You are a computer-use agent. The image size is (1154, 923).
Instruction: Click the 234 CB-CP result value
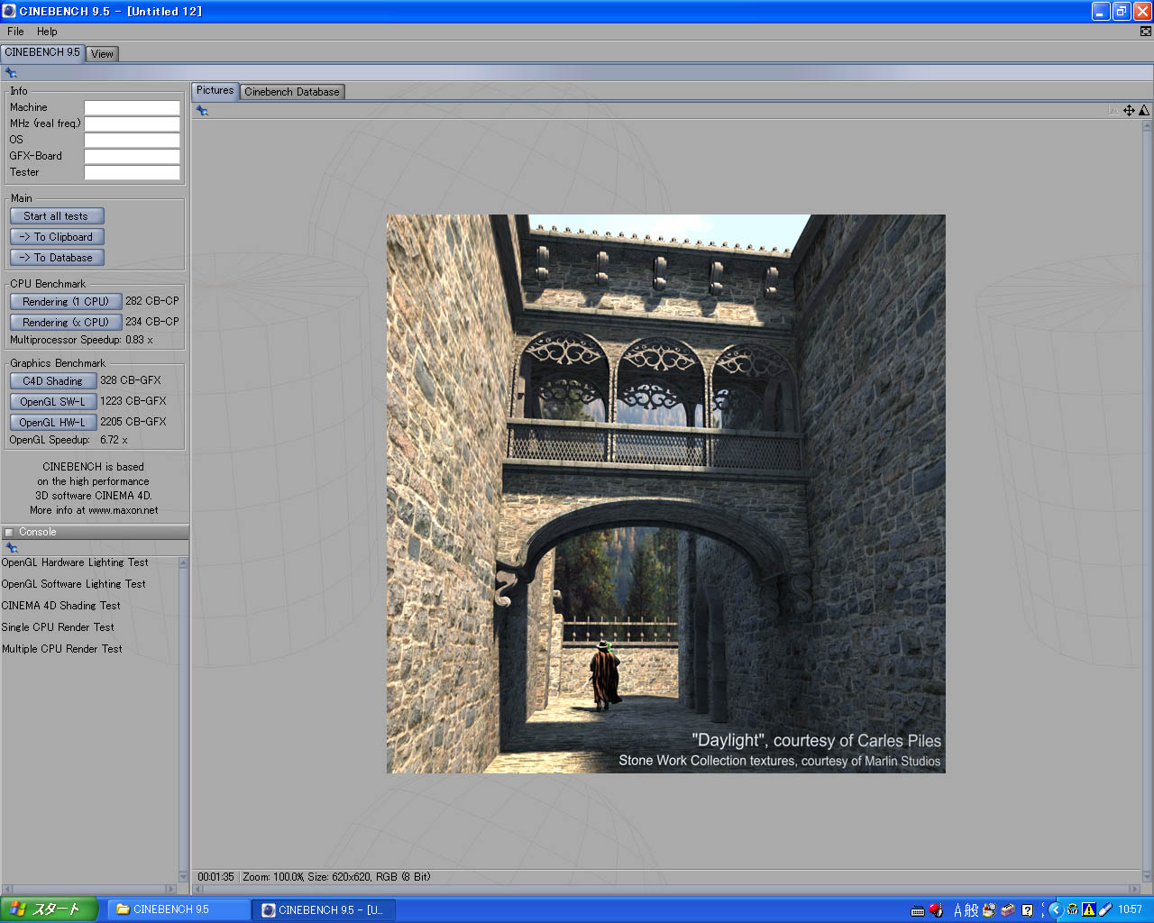(x=152, y=322)
